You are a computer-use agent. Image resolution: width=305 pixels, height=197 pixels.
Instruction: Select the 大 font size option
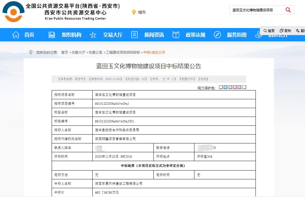(164, 79)
